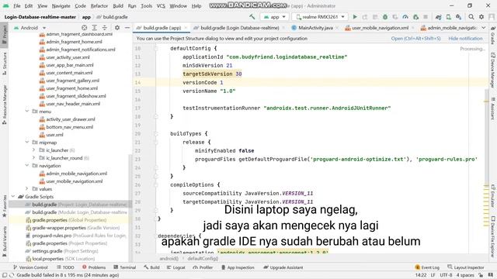This screenshot has height=279, width=497.
Task: Click Expand All in Project panel
Action: [95, 28]
